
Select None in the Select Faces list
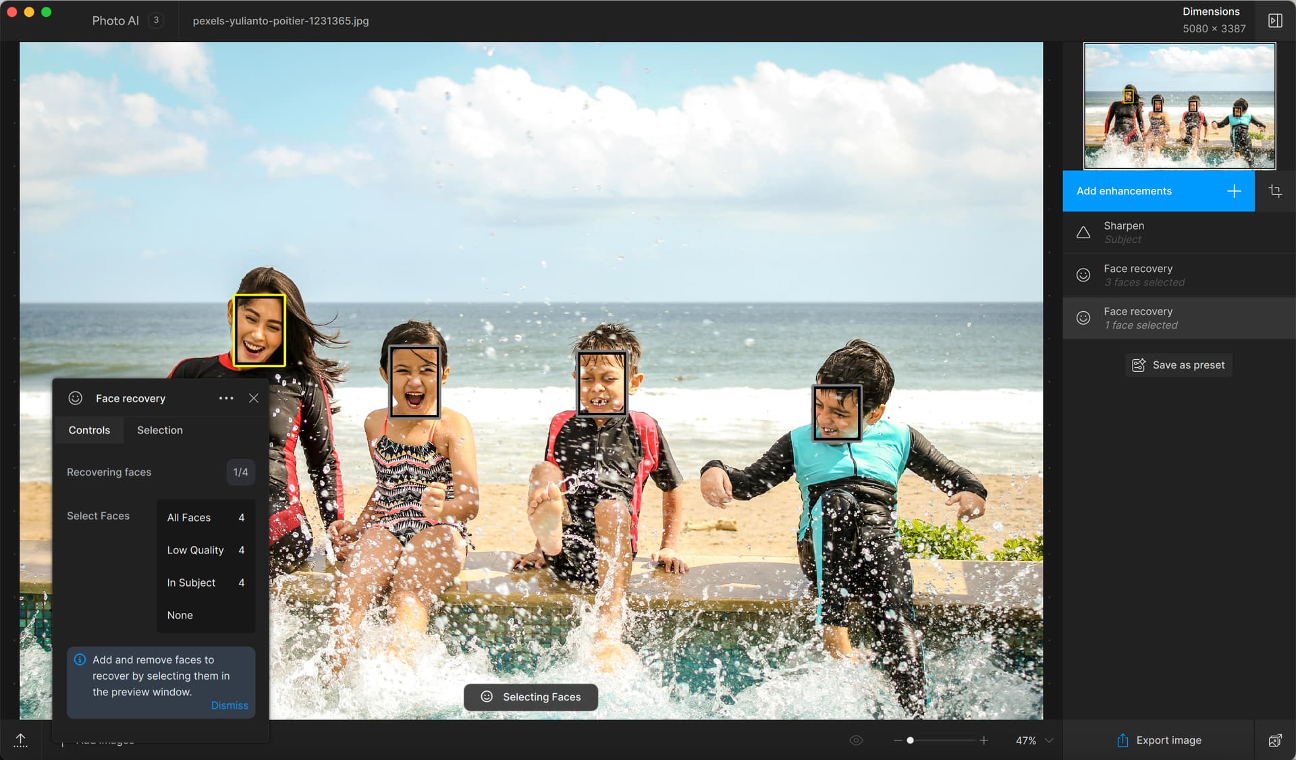tap(180, 615)
